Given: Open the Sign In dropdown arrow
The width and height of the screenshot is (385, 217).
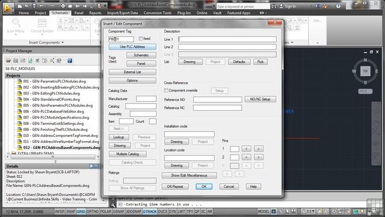Looking at the screenshot, I should (x=311, y=7).
